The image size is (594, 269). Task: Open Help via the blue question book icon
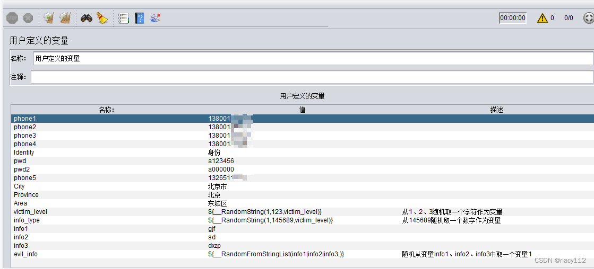(x=140, y=18)
